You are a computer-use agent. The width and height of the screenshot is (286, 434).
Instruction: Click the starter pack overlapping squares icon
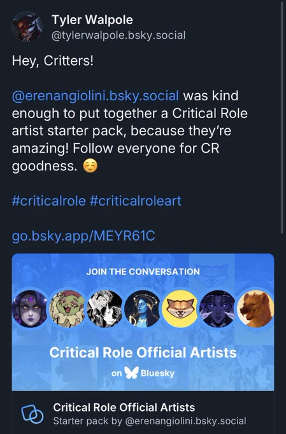[32, 414]
